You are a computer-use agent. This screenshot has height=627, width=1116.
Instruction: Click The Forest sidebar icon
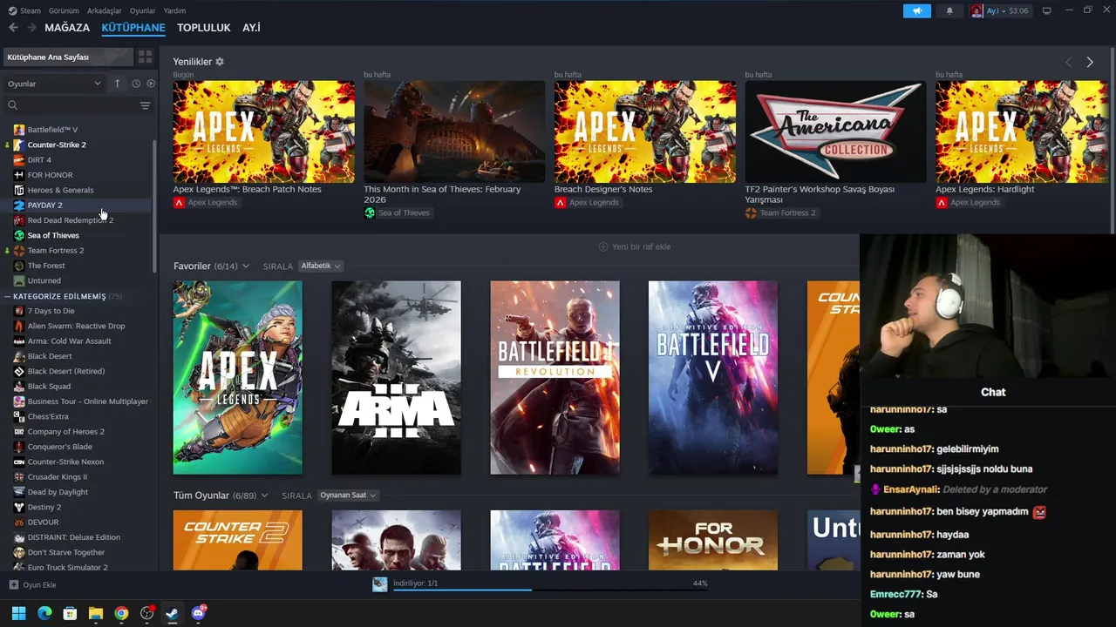pos(19,266)
